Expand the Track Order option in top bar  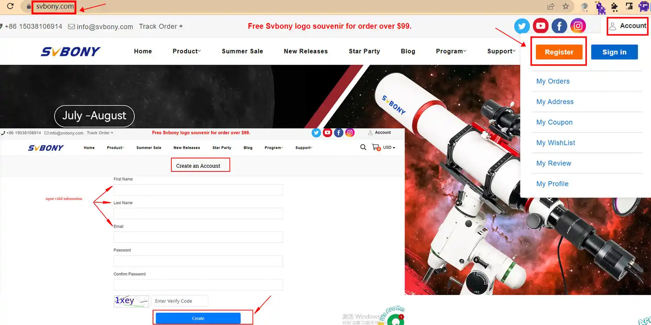pyautogui.click(x=161, y=26)
